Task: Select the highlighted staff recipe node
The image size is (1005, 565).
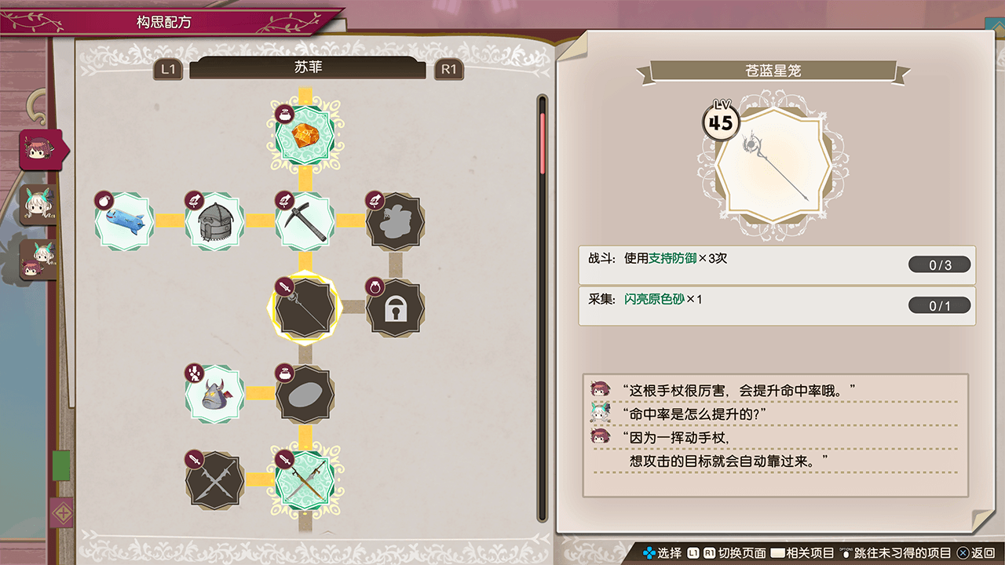Action: [x=305, y=308]
